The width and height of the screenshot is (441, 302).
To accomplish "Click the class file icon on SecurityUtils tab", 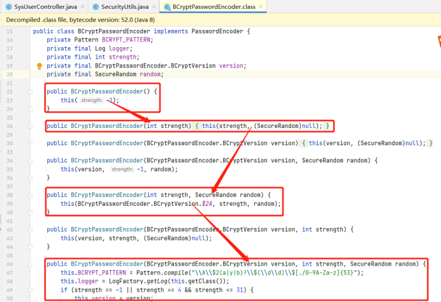I will (x=96, y=7).
